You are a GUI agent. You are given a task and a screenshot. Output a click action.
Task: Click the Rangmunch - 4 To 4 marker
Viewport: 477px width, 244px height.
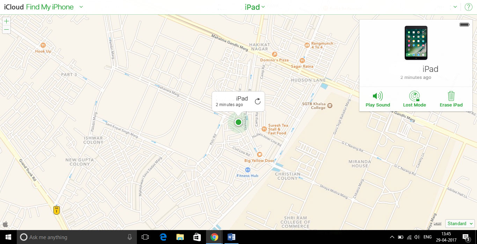(307, 45)
